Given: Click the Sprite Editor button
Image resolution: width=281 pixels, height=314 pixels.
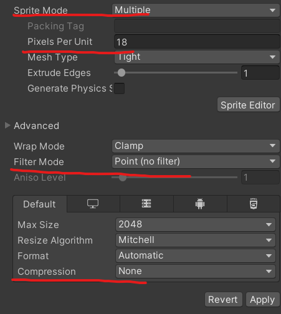Looking at the screenshot, I should tap(248, 105).
